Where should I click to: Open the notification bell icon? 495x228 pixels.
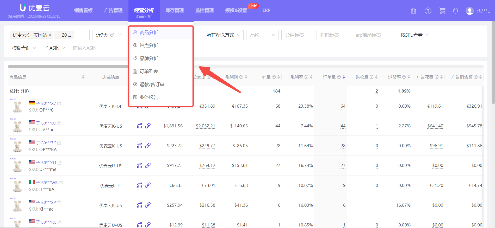[x=455, y=11]
